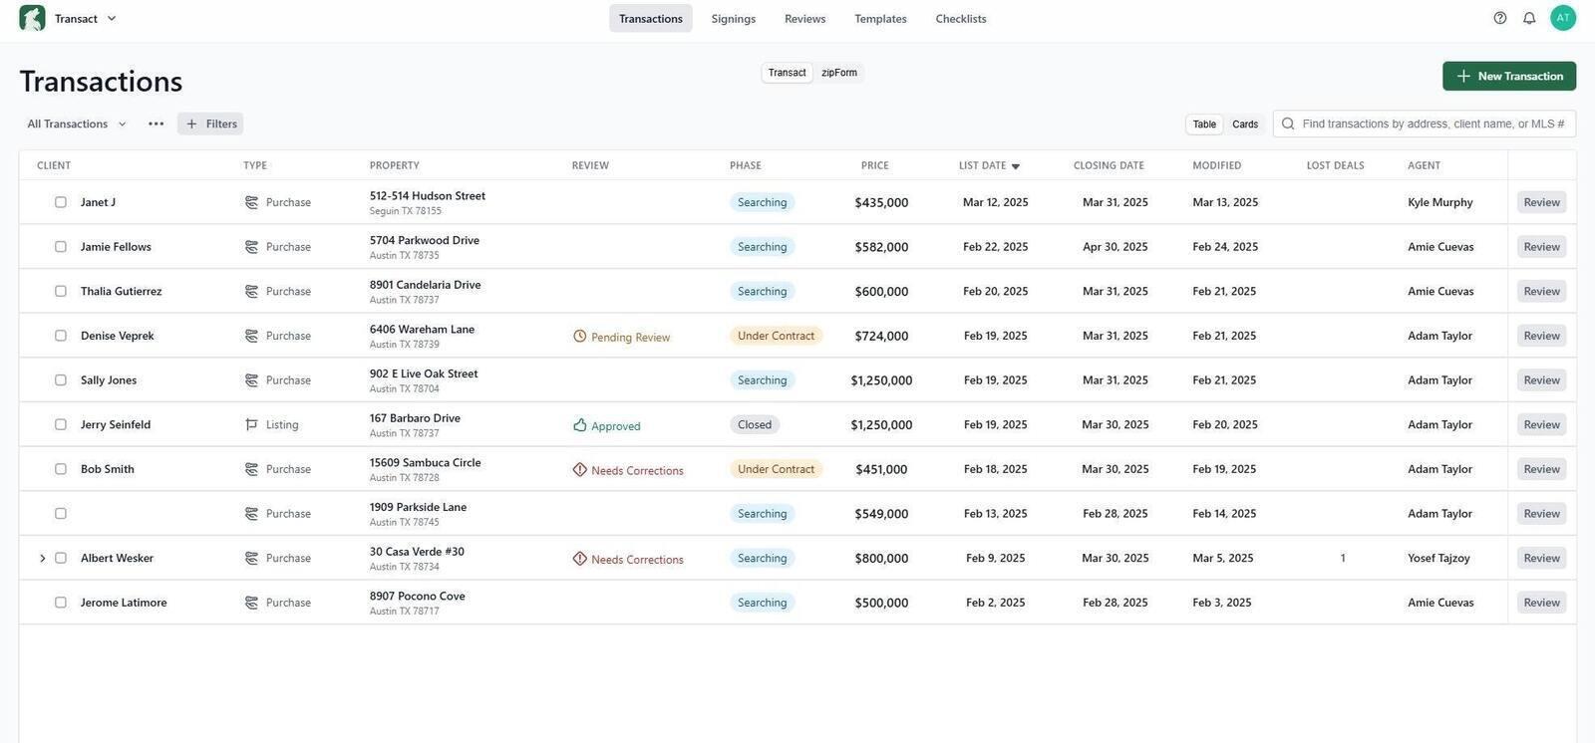1595x743 pixels.
Task: Add Filters using the Filters button
Action: 210,124
